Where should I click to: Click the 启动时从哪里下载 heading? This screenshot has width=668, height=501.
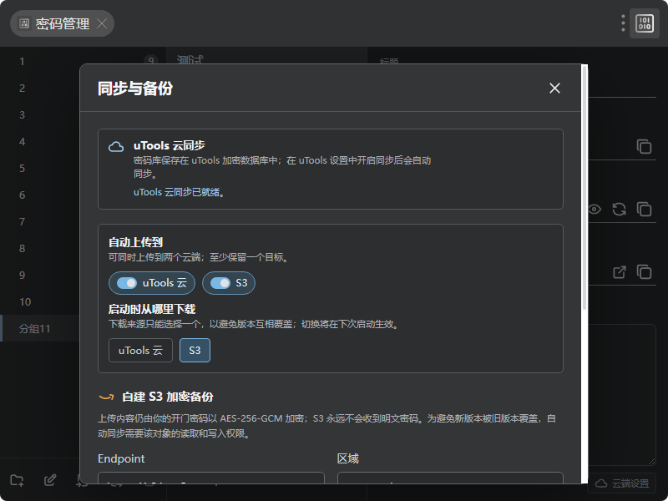click(152, 309)
